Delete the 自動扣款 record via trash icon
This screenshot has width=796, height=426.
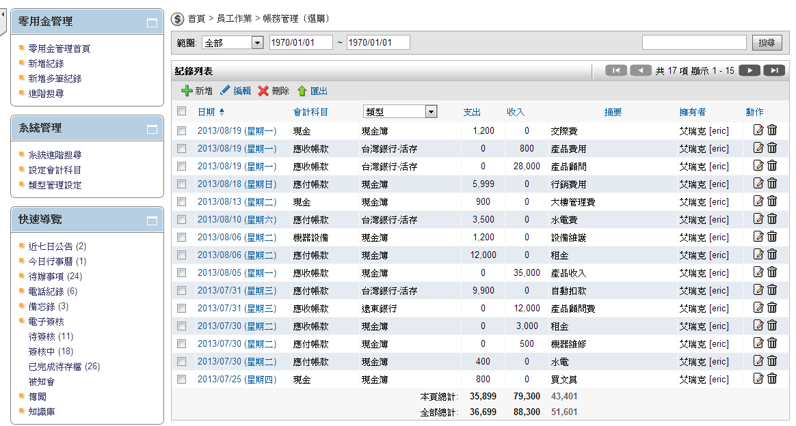click(x=772, y=289)
